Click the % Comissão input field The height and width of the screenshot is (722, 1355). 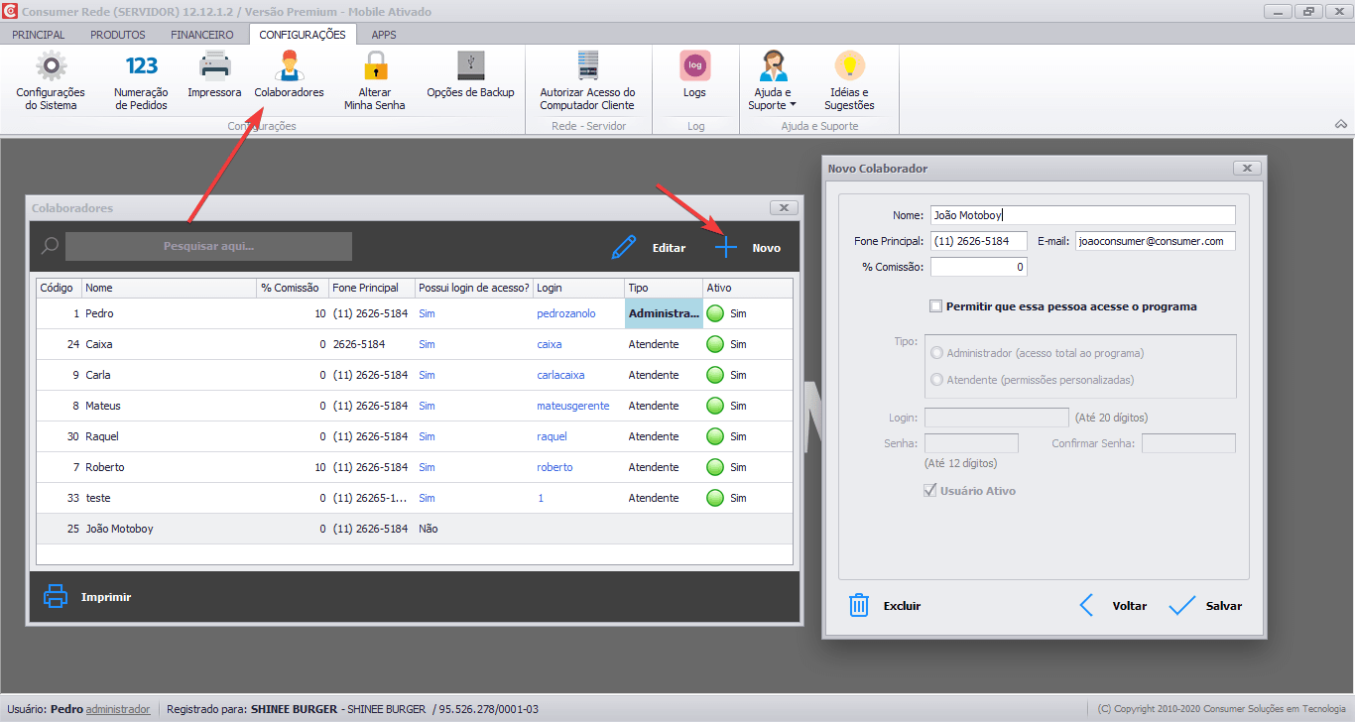pyautogui.click(x=978, y=267)
